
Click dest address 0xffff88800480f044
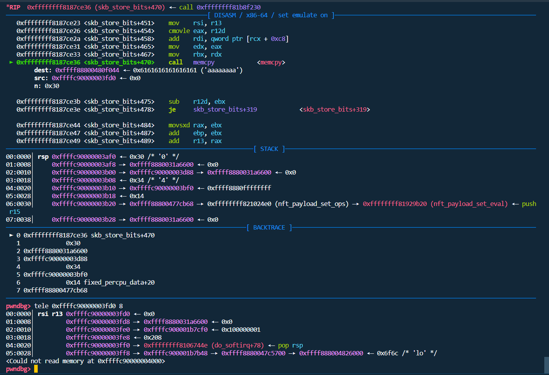[x=87, y=70]
